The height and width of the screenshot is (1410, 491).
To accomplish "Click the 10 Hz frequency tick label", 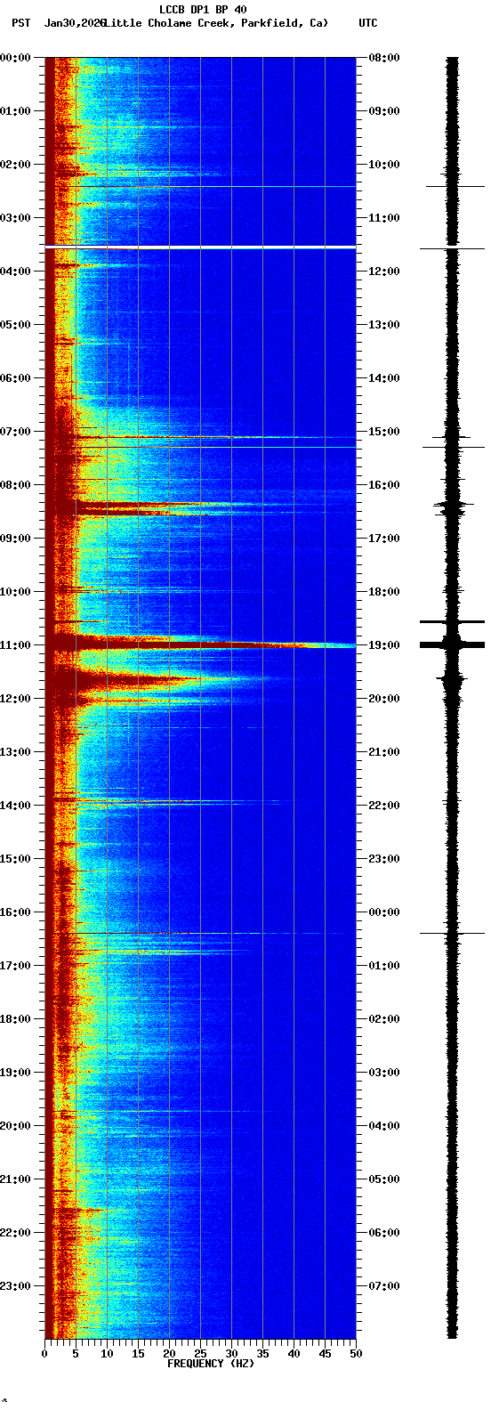I will point(107,1354).
